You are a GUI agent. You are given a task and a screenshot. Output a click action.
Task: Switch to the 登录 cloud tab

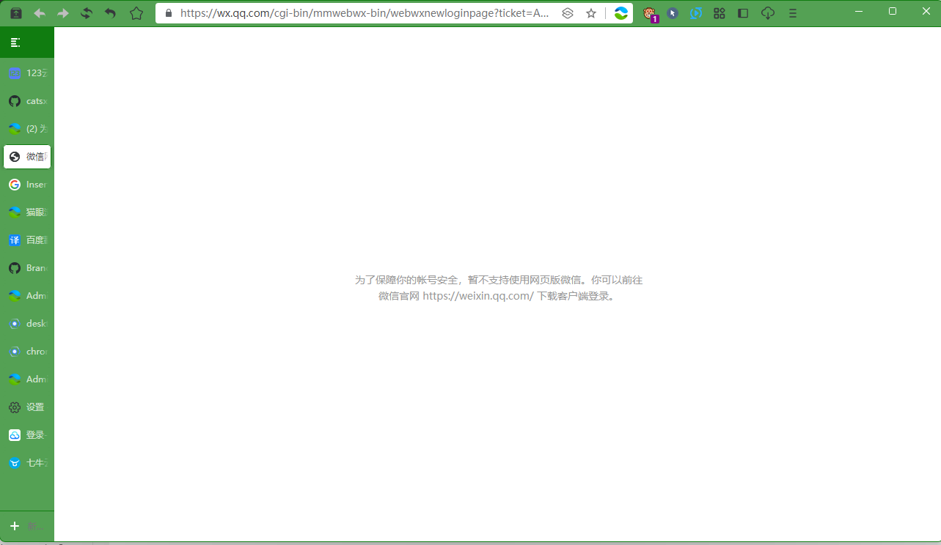point(27,435)
